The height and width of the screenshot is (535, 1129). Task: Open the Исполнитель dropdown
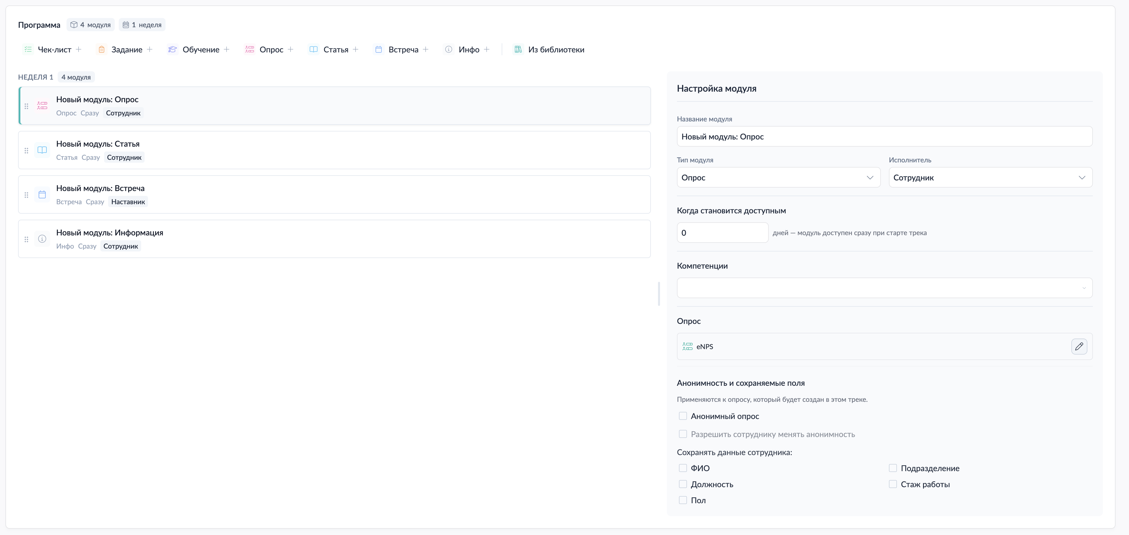point(990,178)
